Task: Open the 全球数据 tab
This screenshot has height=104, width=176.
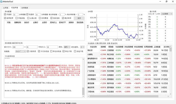Action: pyautogui.click(x=25, y=8)
